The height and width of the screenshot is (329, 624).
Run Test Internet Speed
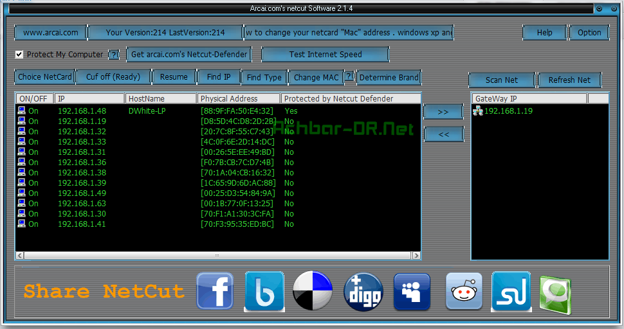pyautogui.click(x=326, y=55)
